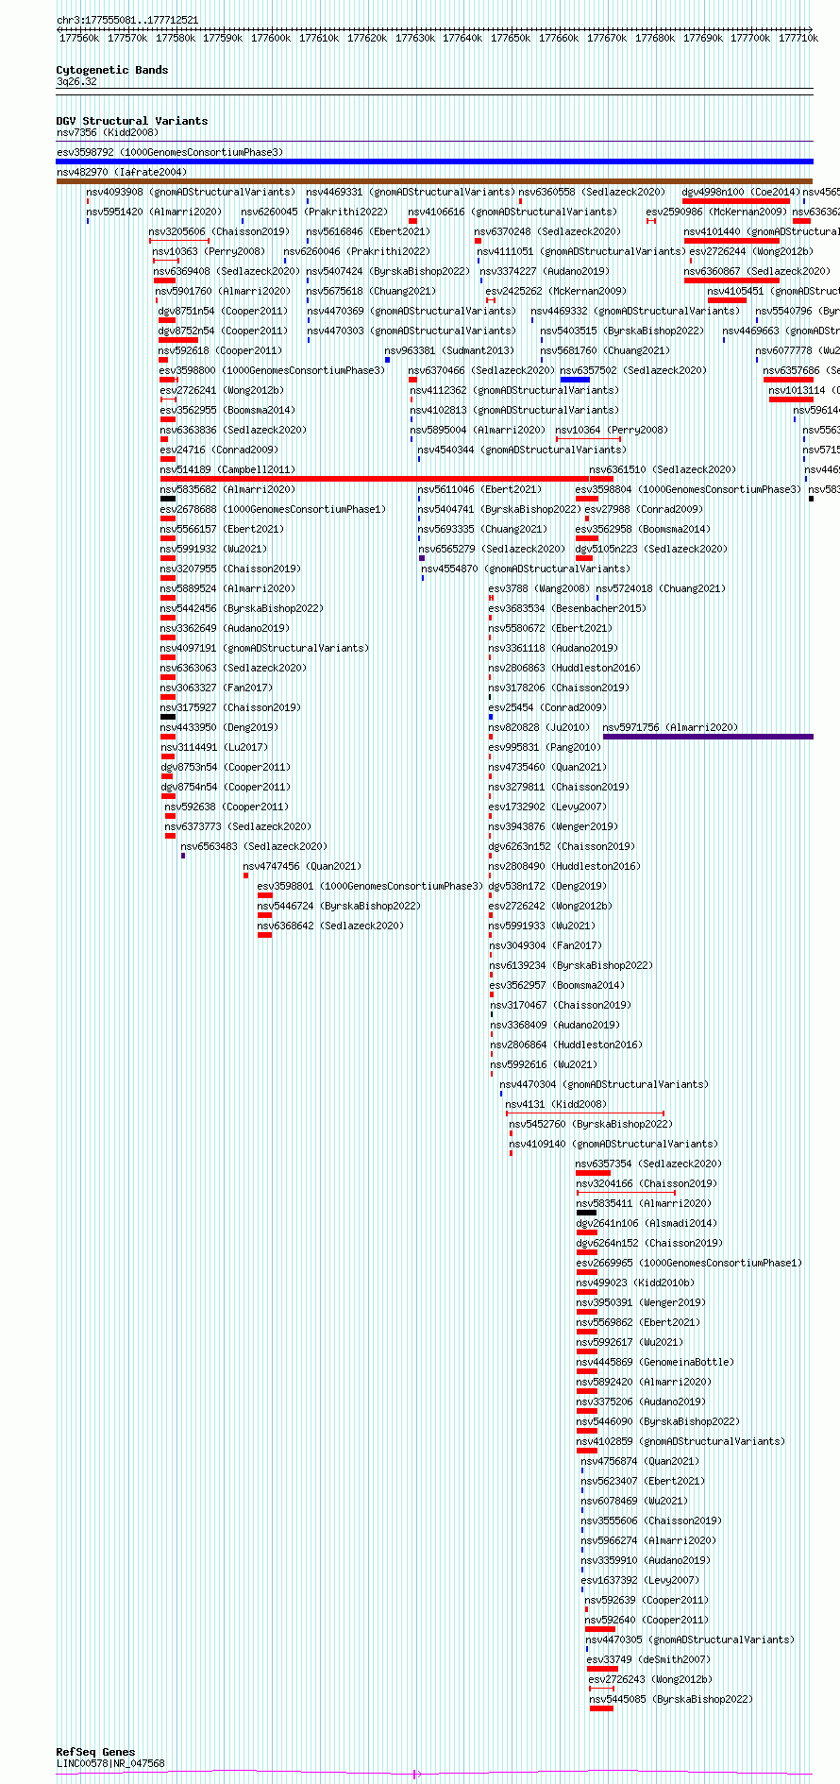Open esv3683534 (Besenbacher2015) label
The image size is (840, 1784).
point(567,608)
